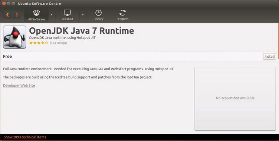Expand the All Software dropdown arrow

(52, 15)
